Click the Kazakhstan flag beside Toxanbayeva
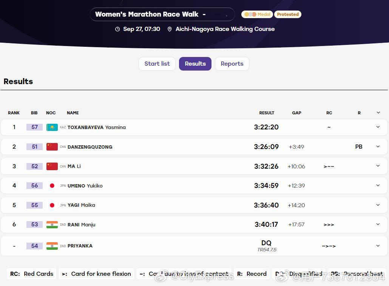Screen dimensions: 389x286 pyautogui.click(x=52, y=127)
